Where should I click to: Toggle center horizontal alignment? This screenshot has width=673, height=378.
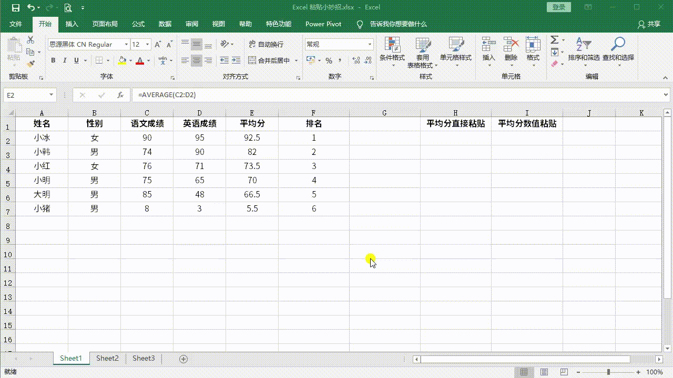[197, 61]
